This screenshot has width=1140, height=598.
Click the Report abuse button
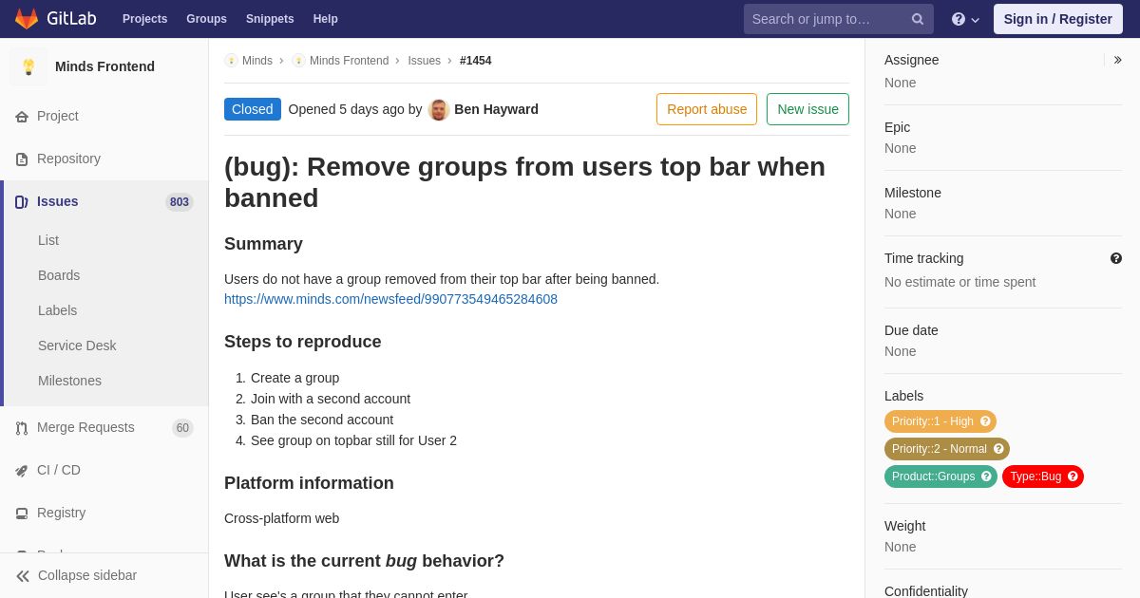[707, 109]
